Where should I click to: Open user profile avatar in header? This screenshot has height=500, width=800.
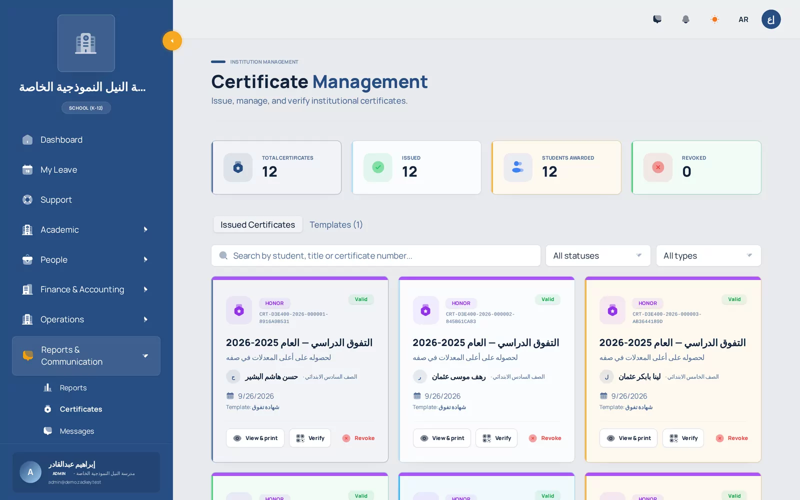(x=771, y=19)
